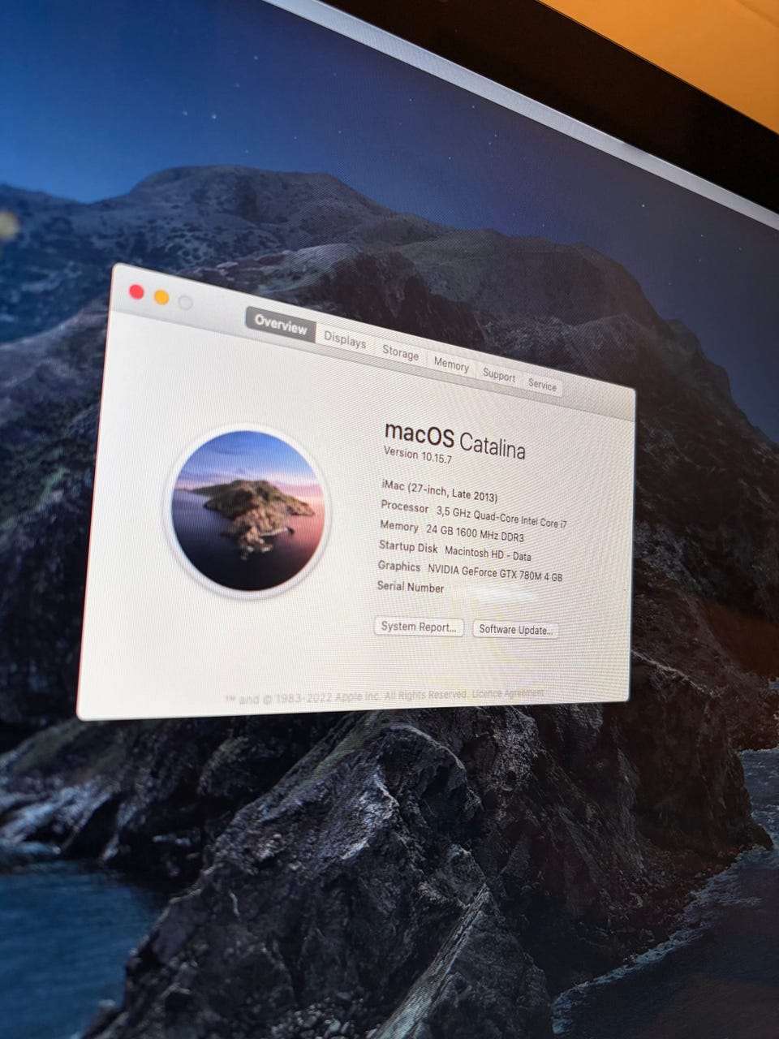Viewport: 779px width, 1039px height.
Task: Select the iMac (27-inch, Late 2013) text
Action: pyautogui.click(x=439, y=490)
